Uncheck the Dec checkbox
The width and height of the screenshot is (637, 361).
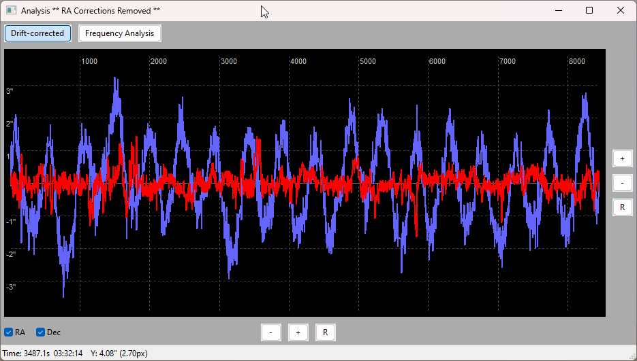click(x=40, y=332)
